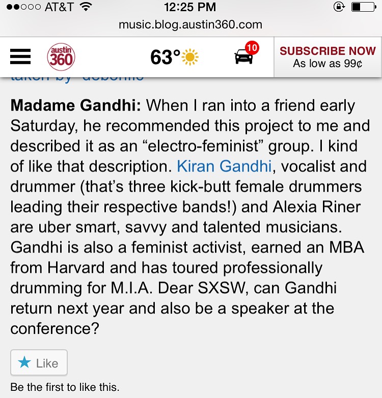Open the Kiran Gandhi link
382x398 pixels.
point(221,166)
